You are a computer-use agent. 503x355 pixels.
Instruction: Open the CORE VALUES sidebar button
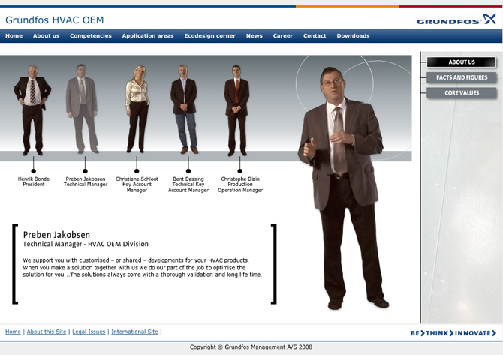click(x=462, y=92)
